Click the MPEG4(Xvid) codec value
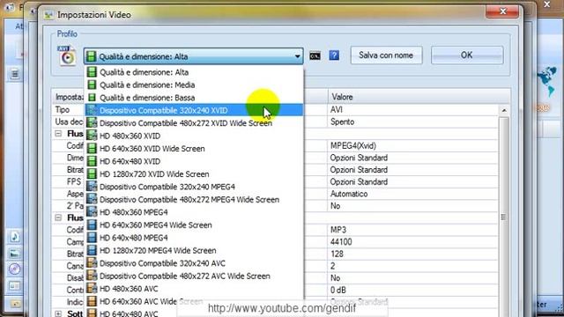Viewport: 564px width, 317px height. (413, 145)
